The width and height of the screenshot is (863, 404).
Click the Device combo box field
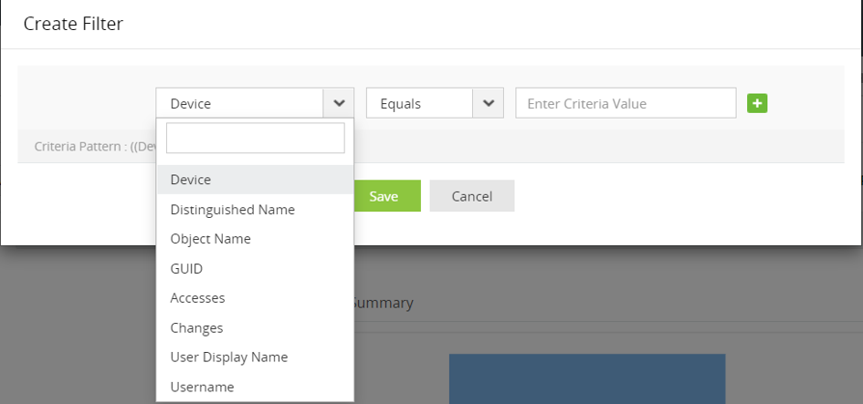tap(240, 103)
